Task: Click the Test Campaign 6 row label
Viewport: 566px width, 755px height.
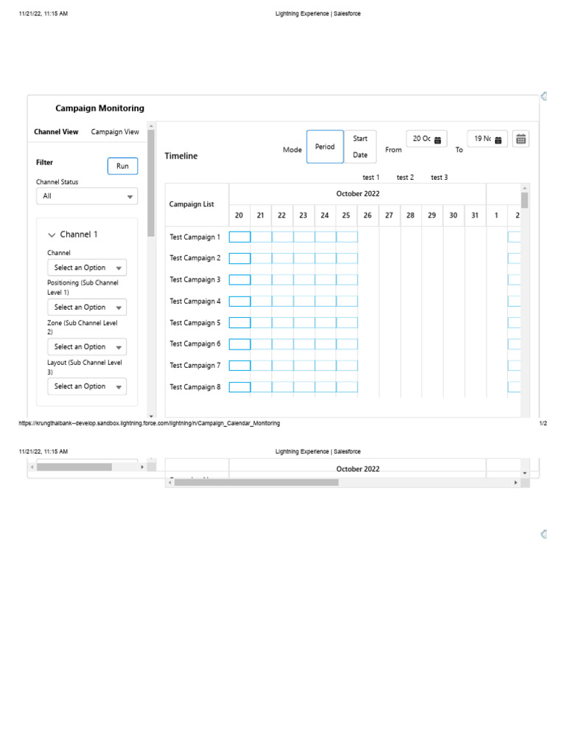Action: click(195, 344)
